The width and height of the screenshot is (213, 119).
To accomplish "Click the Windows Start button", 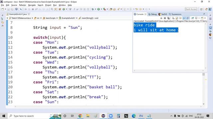I will pyautogui.click(x=4, y=116).
